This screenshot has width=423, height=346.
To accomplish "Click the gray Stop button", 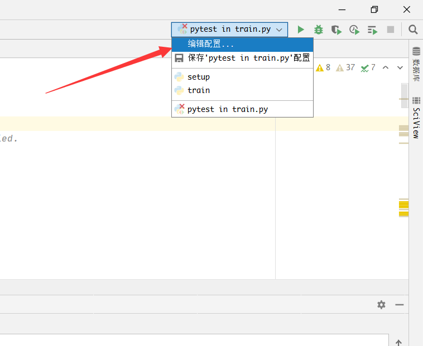I will [x=391, y=30].
